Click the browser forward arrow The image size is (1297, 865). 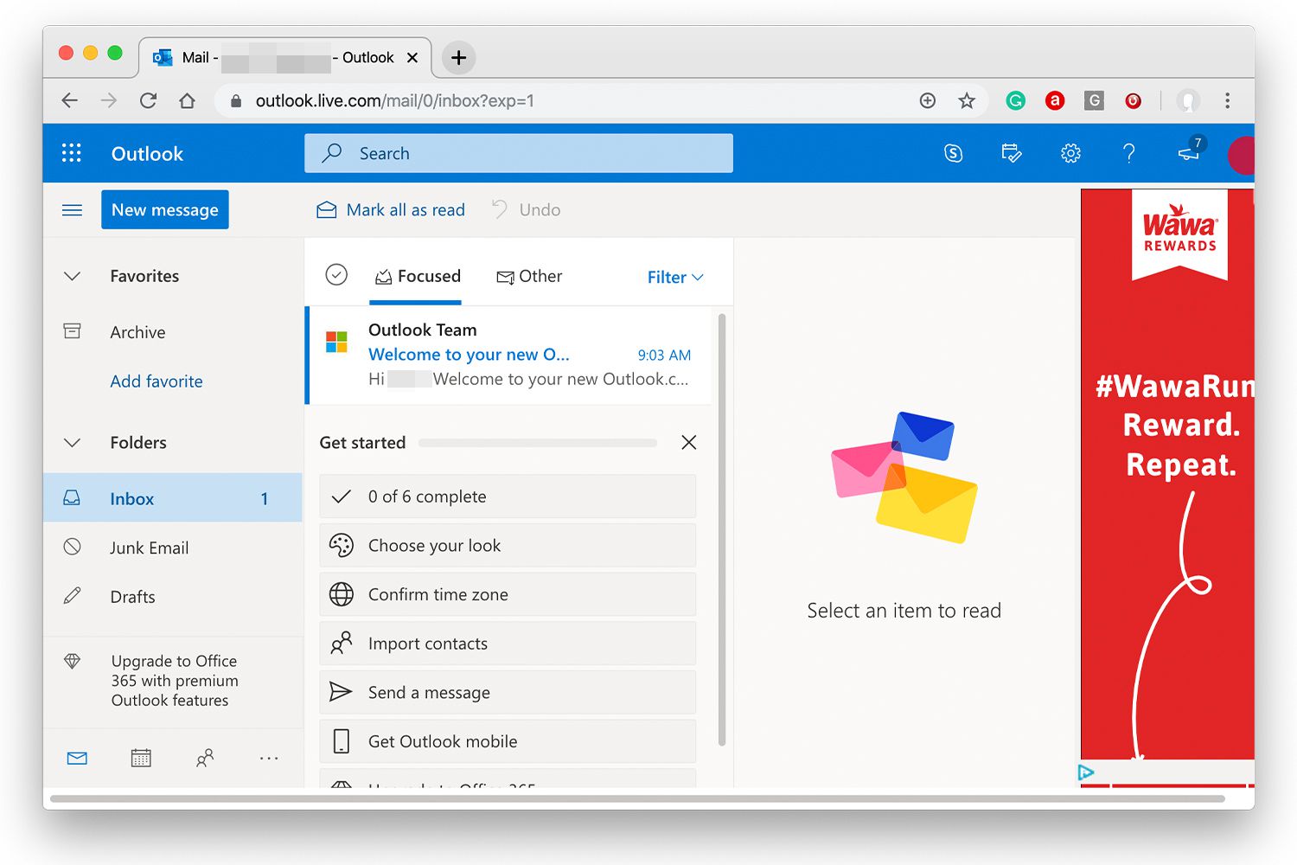point(109,101)
